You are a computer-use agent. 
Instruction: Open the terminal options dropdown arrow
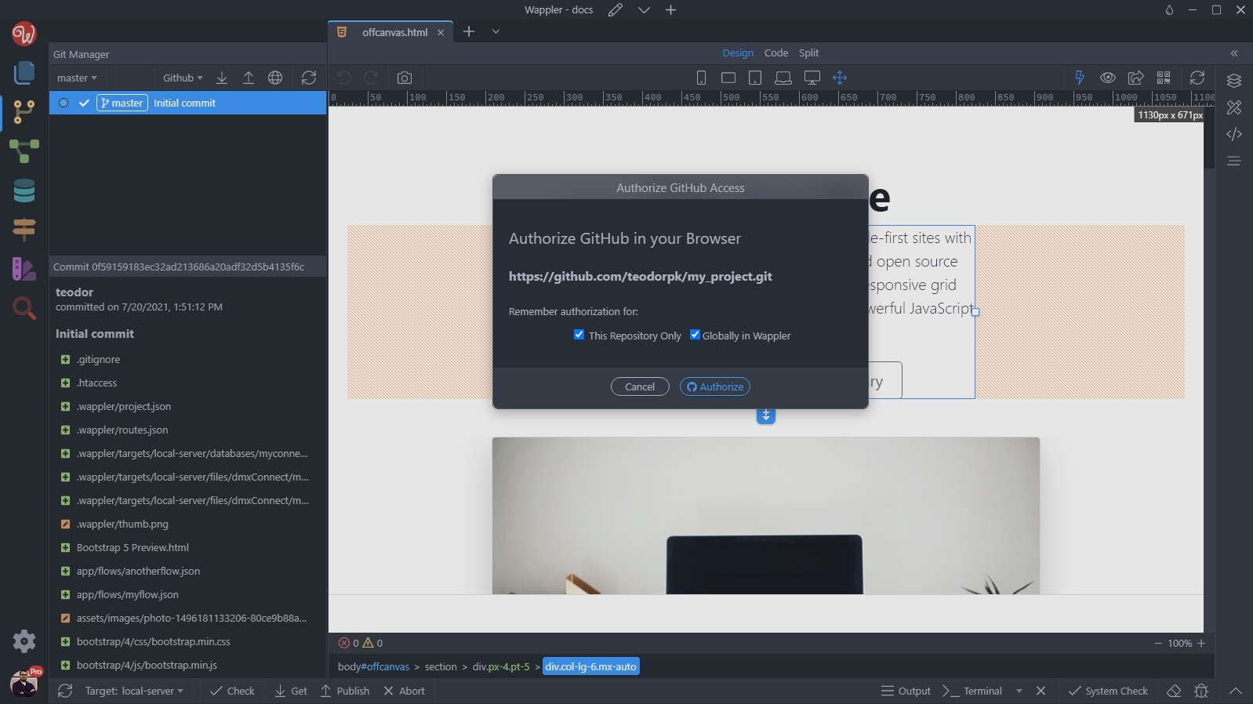click(1019, 691)
